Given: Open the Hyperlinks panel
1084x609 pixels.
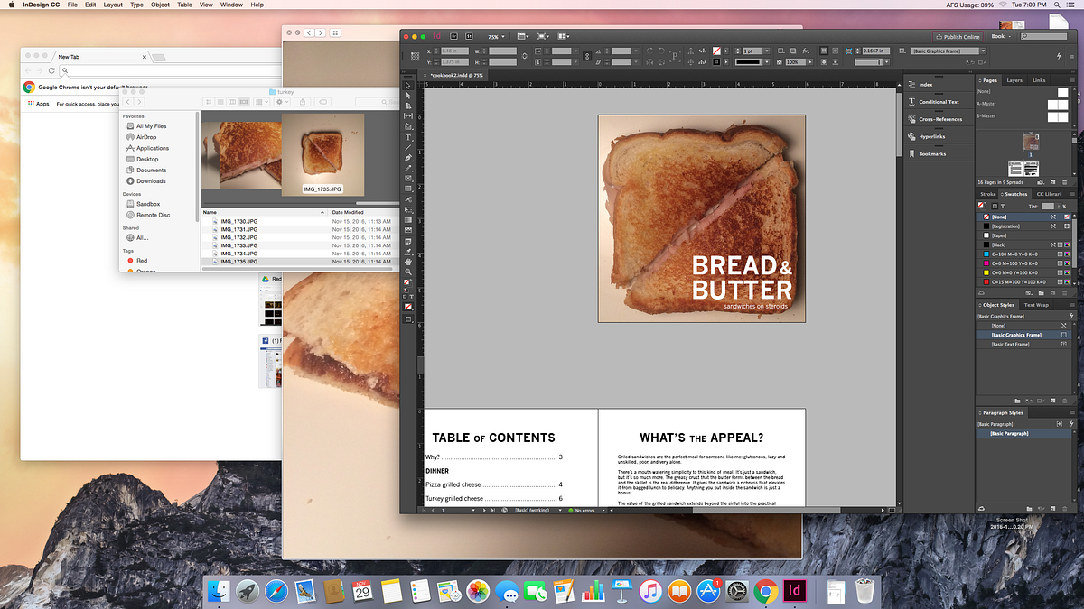Looking at the screenshot, I should 932,136.
